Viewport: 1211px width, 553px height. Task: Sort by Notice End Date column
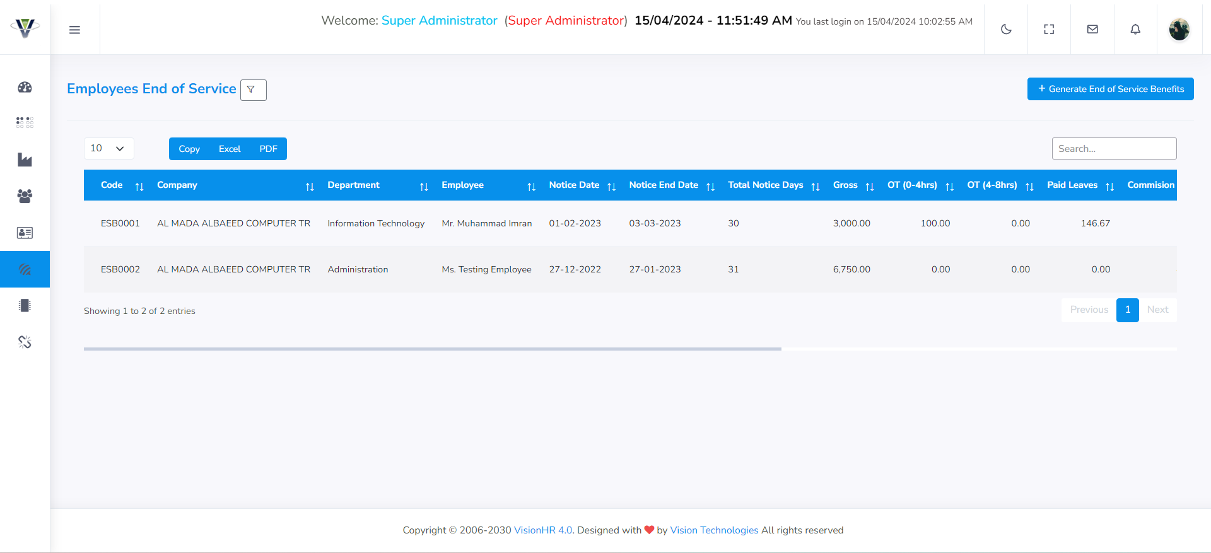click(670, 185)
